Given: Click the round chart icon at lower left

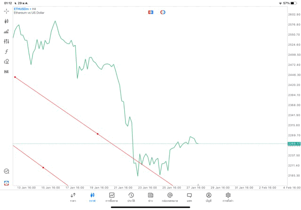Looking at the screenshot, I should [7, 171].
